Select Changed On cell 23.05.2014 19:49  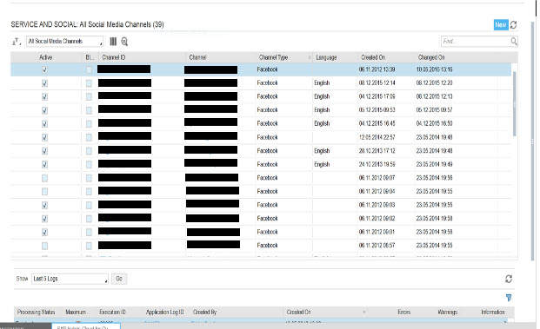(434, 164)
